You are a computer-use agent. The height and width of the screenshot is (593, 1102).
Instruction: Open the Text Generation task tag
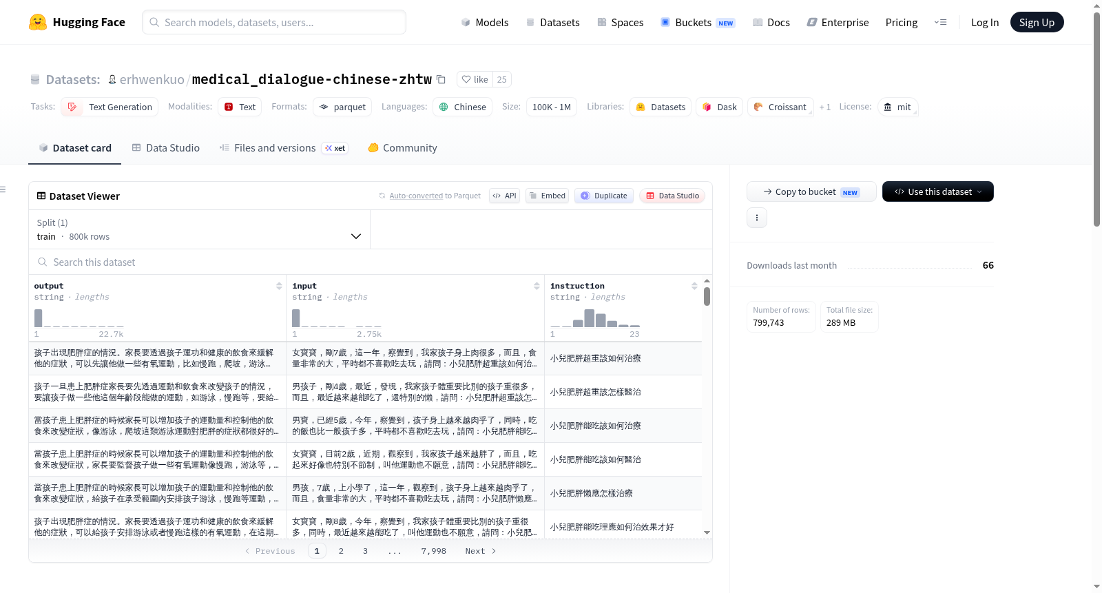(110, 107)
